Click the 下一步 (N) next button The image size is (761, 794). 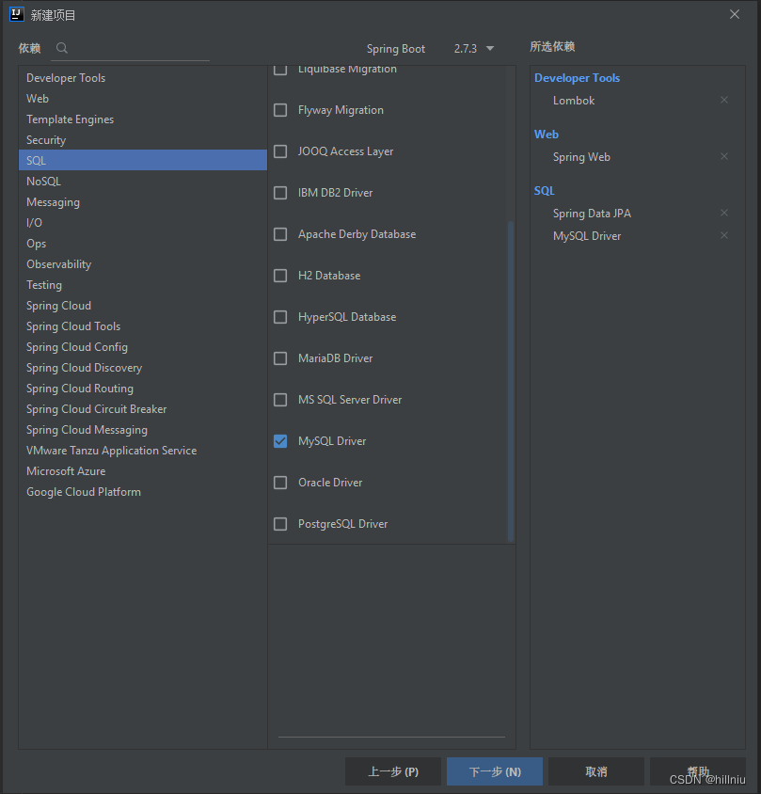pos(495,771)
